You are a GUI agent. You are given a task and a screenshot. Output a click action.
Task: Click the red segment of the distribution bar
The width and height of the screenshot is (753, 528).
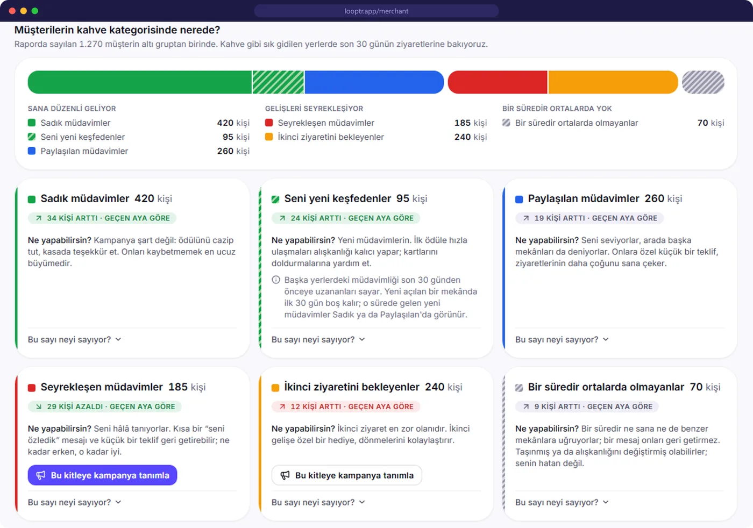coord(498,82)
